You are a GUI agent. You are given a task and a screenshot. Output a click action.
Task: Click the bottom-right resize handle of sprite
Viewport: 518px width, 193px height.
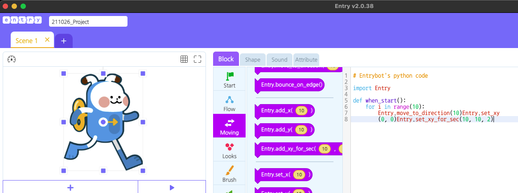point(143,171)
